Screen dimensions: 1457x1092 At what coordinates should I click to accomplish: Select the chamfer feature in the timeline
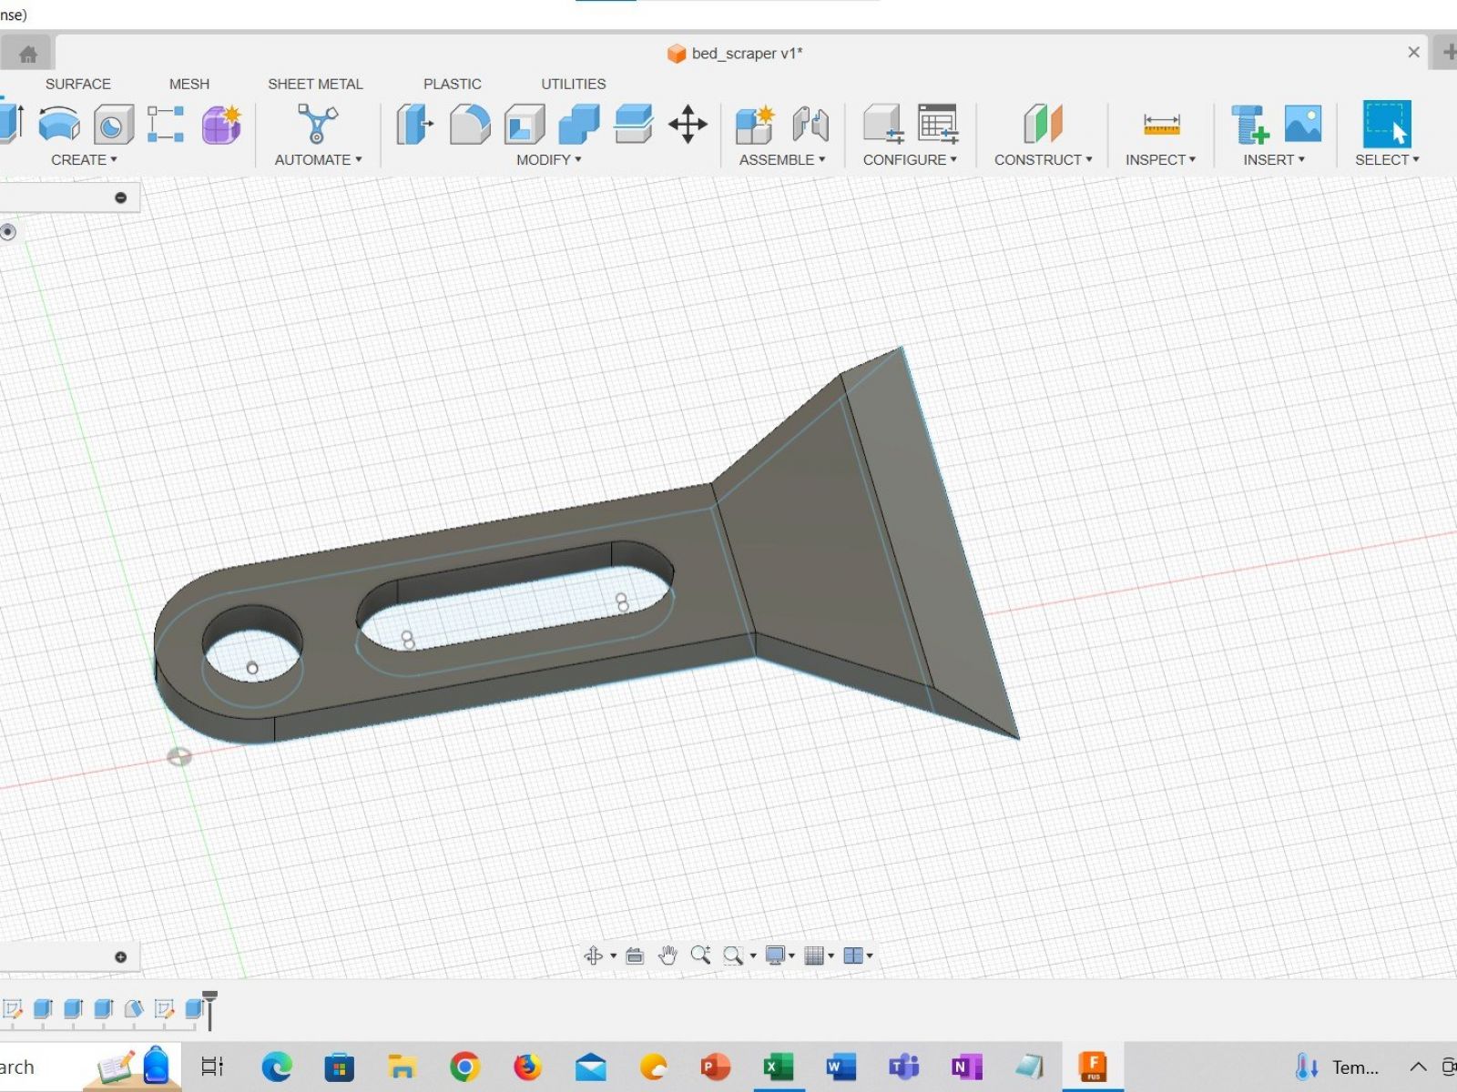pyautogui.click(x=133, y=1008)
